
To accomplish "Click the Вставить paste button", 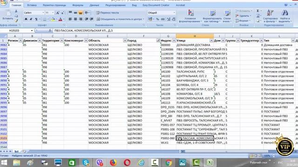I will tap(8, 15).
